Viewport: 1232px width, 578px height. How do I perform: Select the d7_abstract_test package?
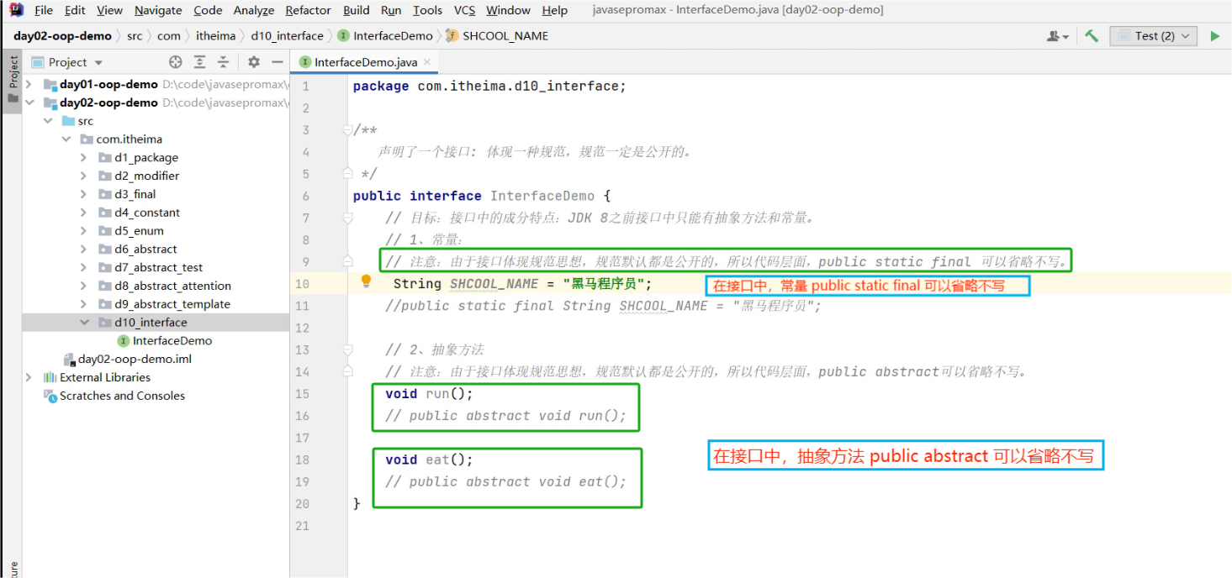158,267
